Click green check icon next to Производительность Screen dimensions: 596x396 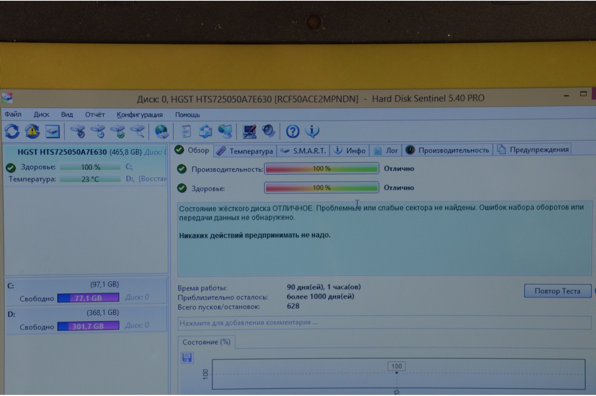click(182, 169)
